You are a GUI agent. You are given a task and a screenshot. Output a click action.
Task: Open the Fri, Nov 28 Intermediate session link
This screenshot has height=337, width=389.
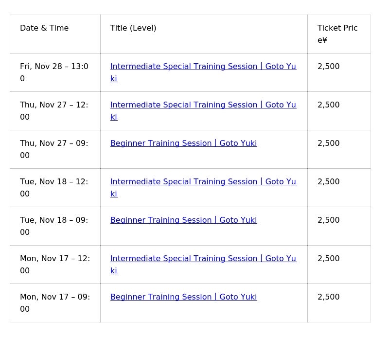[x=203, y=67]
